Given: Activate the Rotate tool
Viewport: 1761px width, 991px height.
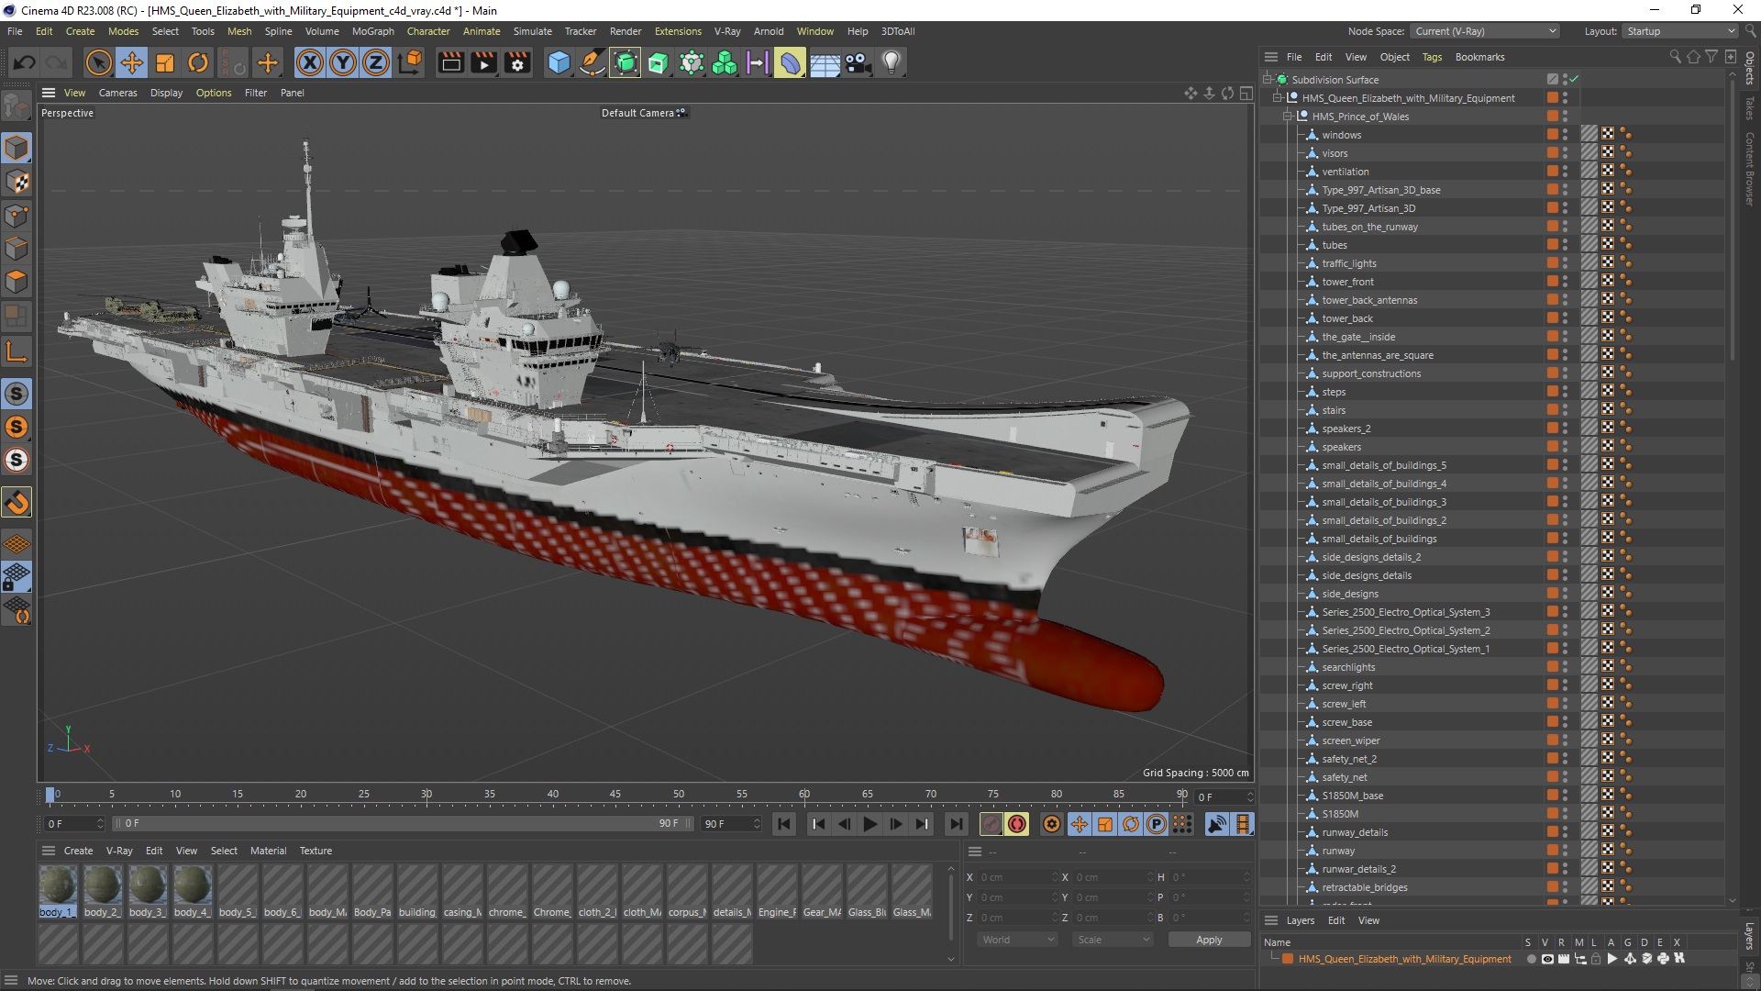Looking at the screenshot, I should click(198, 62).
